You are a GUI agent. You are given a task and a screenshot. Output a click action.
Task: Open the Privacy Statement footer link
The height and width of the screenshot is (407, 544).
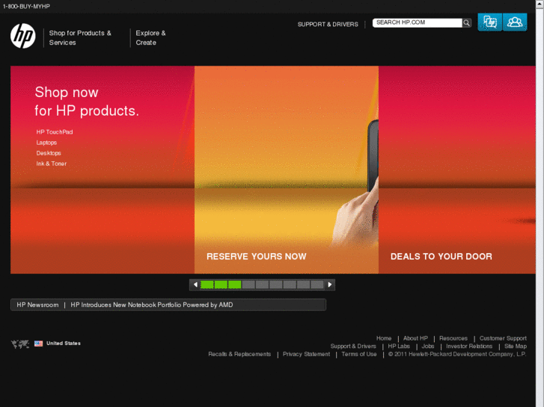(306, 354)
